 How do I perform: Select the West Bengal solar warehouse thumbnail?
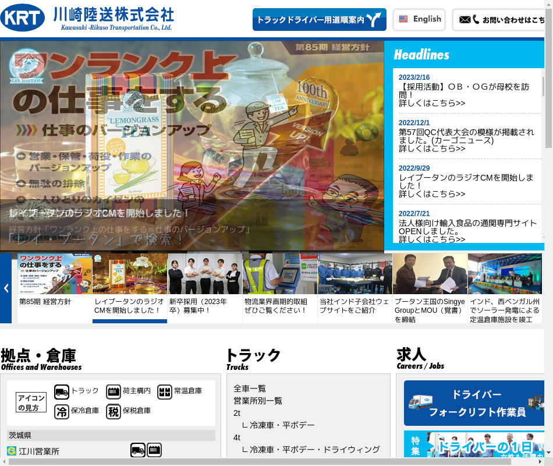505,288
